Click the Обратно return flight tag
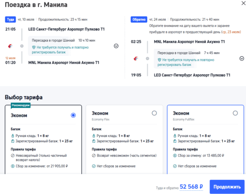The image size is (246, 194). pos(139,19)
